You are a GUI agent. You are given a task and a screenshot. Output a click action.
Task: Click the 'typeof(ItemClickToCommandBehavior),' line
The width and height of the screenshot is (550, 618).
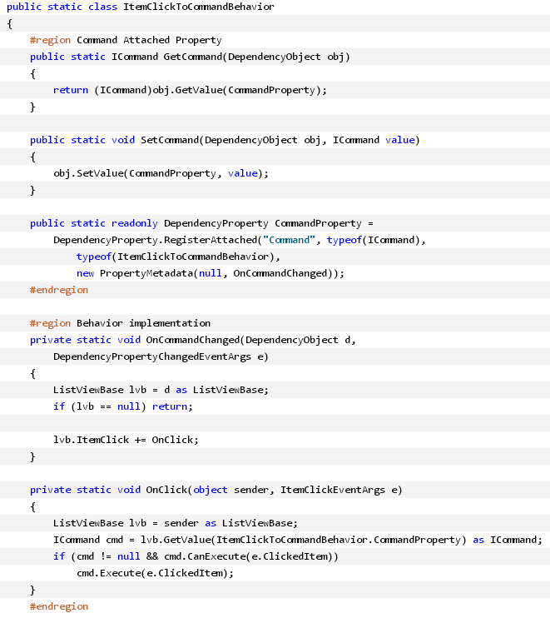tap(178, 257)
